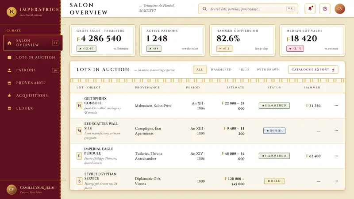Sort by Period column header
354x199 pixels.
(x=193, y=87)
